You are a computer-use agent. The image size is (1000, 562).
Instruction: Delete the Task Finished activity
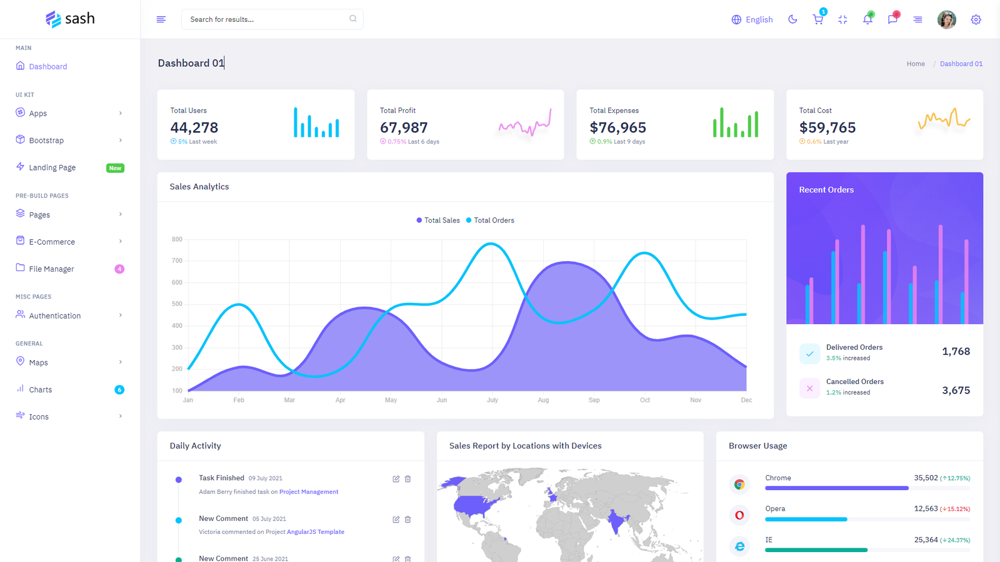(x=407, y=479)
